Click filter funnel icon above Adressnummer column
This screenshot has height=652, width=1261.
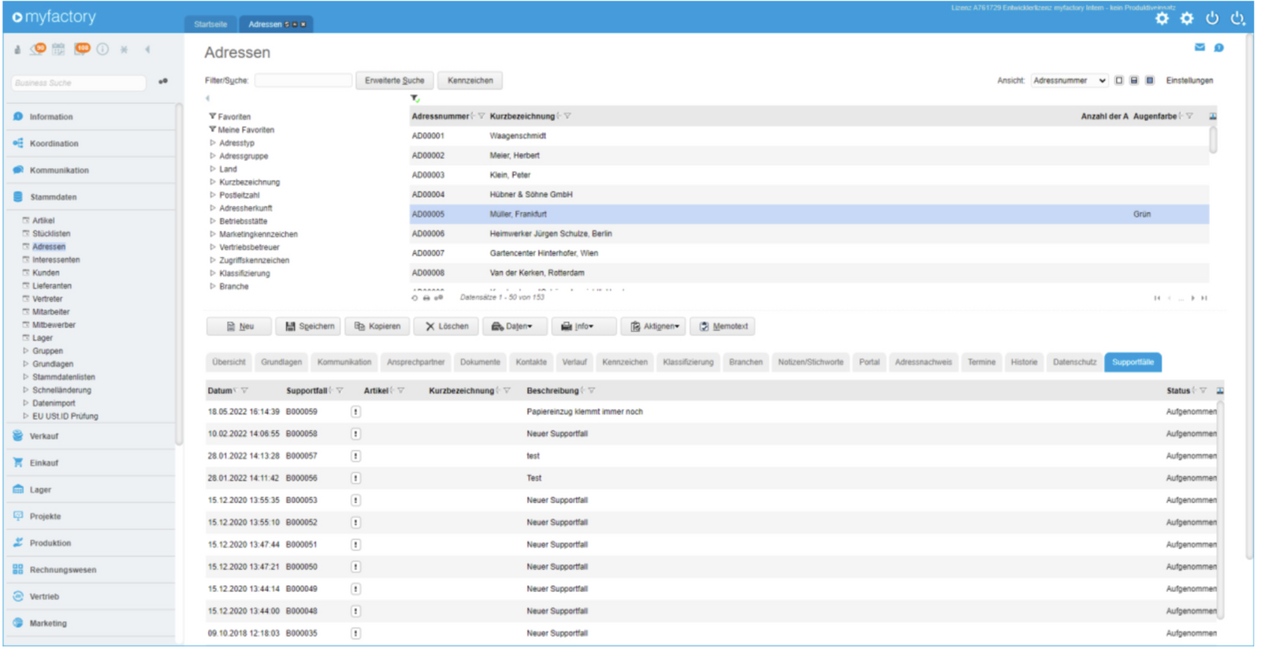tap(415, 99)
